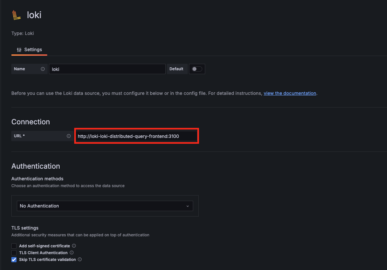Uncheck Skip TLS certificate validation
387x270 pixels.
(14, 260)
